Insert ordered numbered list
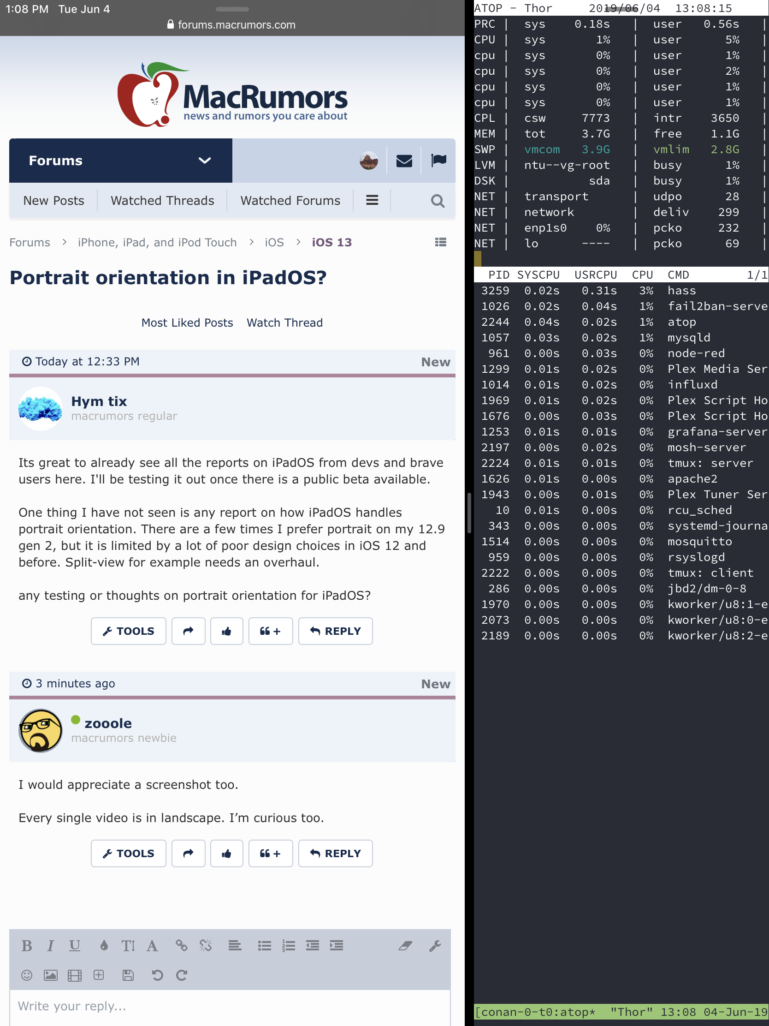Screen dimensions: 769x1026 [288, 946]
